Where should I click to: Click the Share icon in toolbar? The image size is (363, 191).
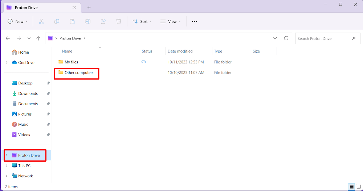click(103, 21)
